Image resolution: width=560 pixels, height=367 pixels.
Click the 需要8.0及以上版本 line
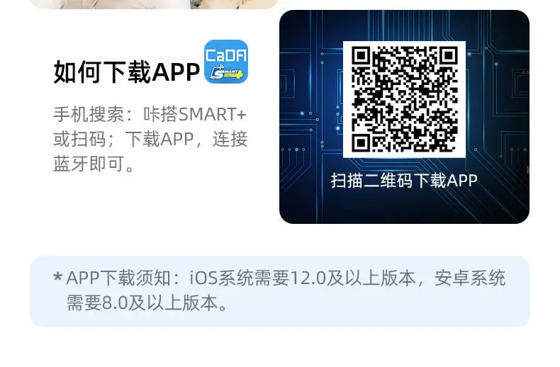147,303
